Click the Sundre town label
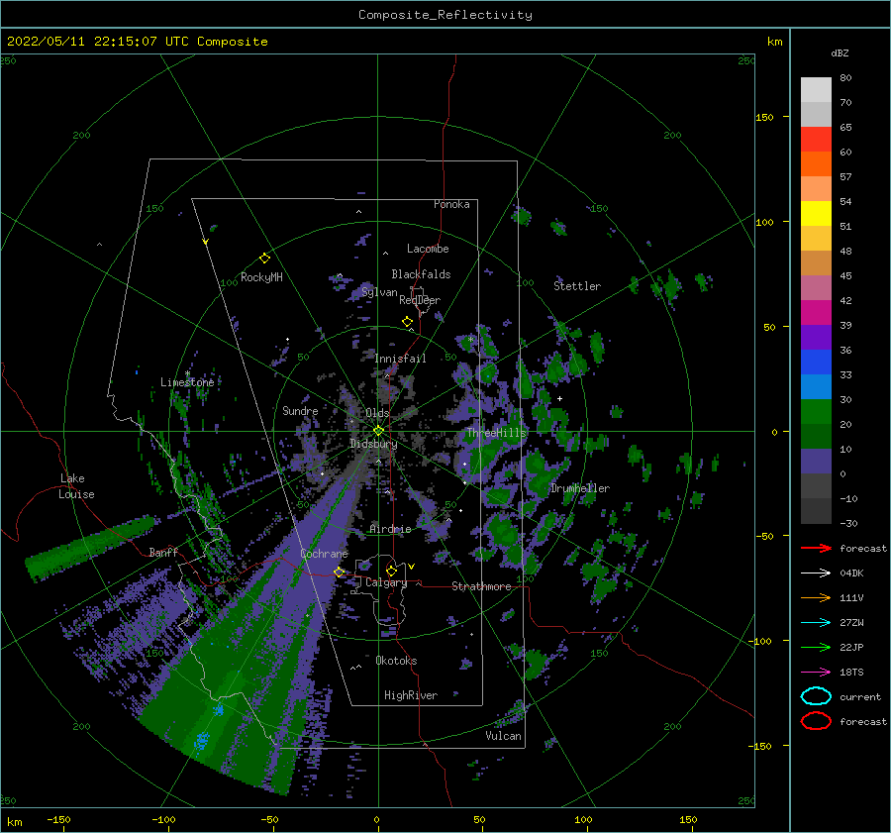Viewport: 891px width, 833px height. (300, 411)
